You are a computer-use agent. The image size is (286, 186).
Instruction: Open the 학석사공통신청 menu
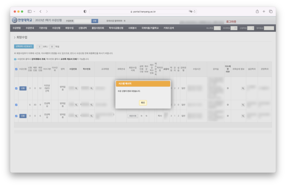(x=116, y=28)
